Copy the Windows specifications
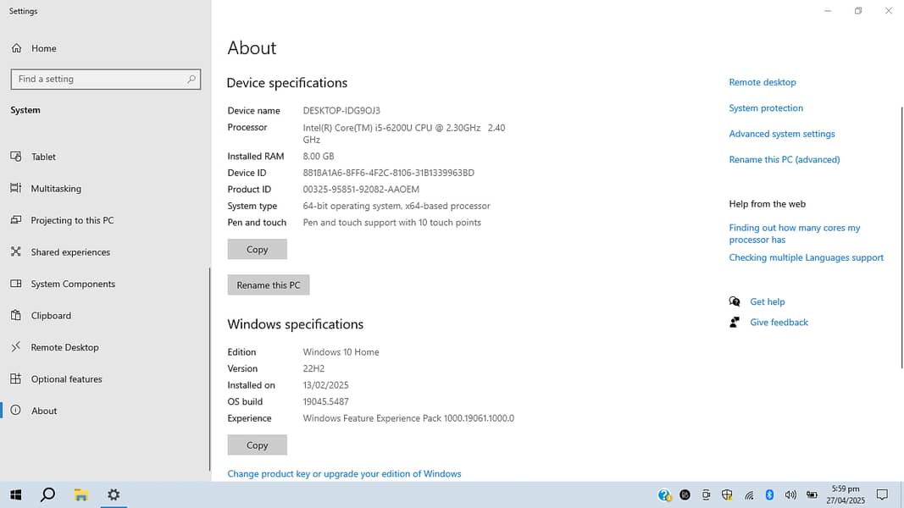The height and width of the screenshot is (508, 904). click(257, 445)
